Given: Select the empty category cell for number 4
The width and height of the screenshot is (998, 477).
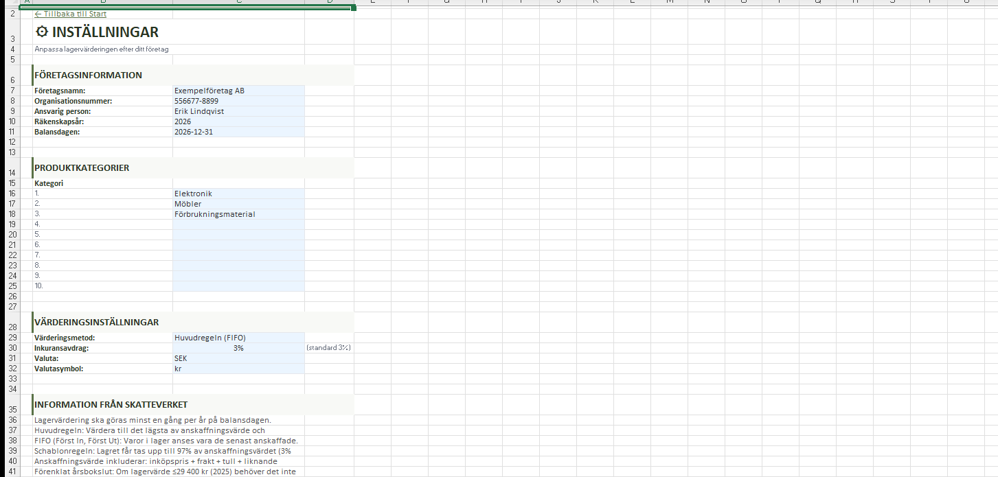Looking at the screenshot, I should tap(238, 224).
